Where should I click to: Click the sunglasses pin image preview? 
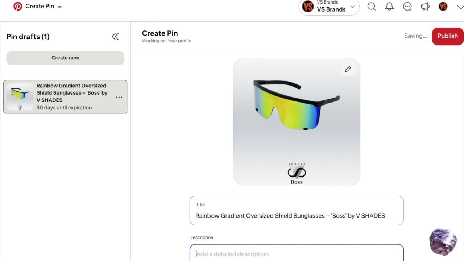pos(297,122)
